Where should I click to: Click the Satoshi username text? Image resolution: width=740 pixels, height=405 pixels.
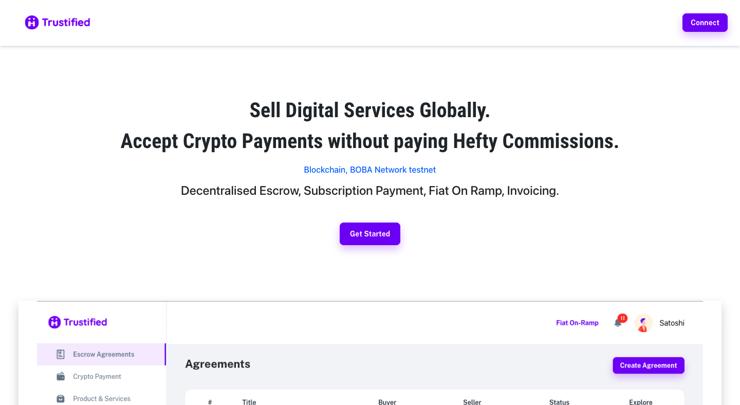(672, 323)
